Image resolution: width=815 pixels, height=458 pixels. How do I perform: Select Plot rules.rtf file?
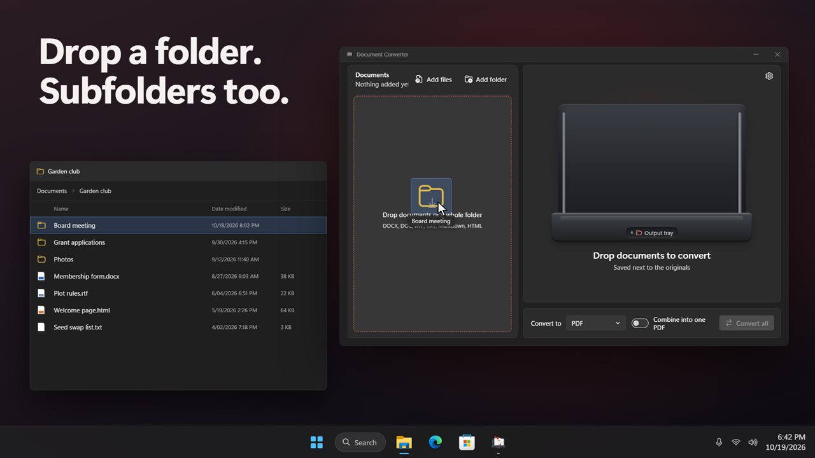(178, 293)
